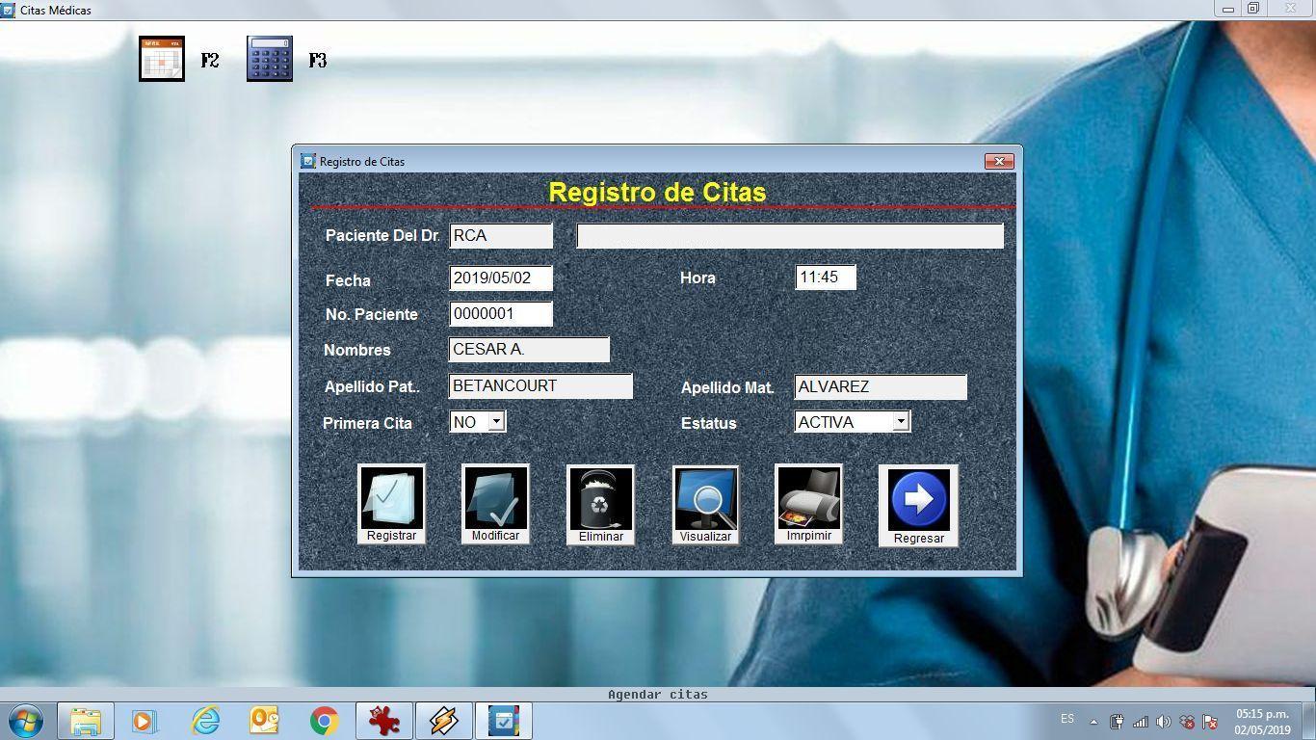Restore the Citas Médicas main window

click(1253, 9)
